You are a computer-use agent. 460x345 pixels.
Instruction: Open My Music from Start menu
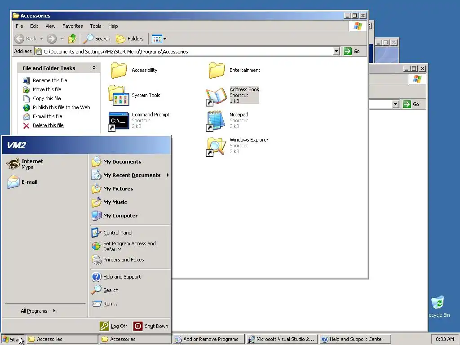point(130,202)
